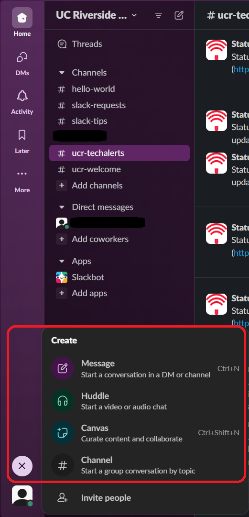The width and height of the screenshot is (249, 517).
Task: Click the ucr-techalerts channel header title
Action: pyautogui.click(x=227, y=15)
